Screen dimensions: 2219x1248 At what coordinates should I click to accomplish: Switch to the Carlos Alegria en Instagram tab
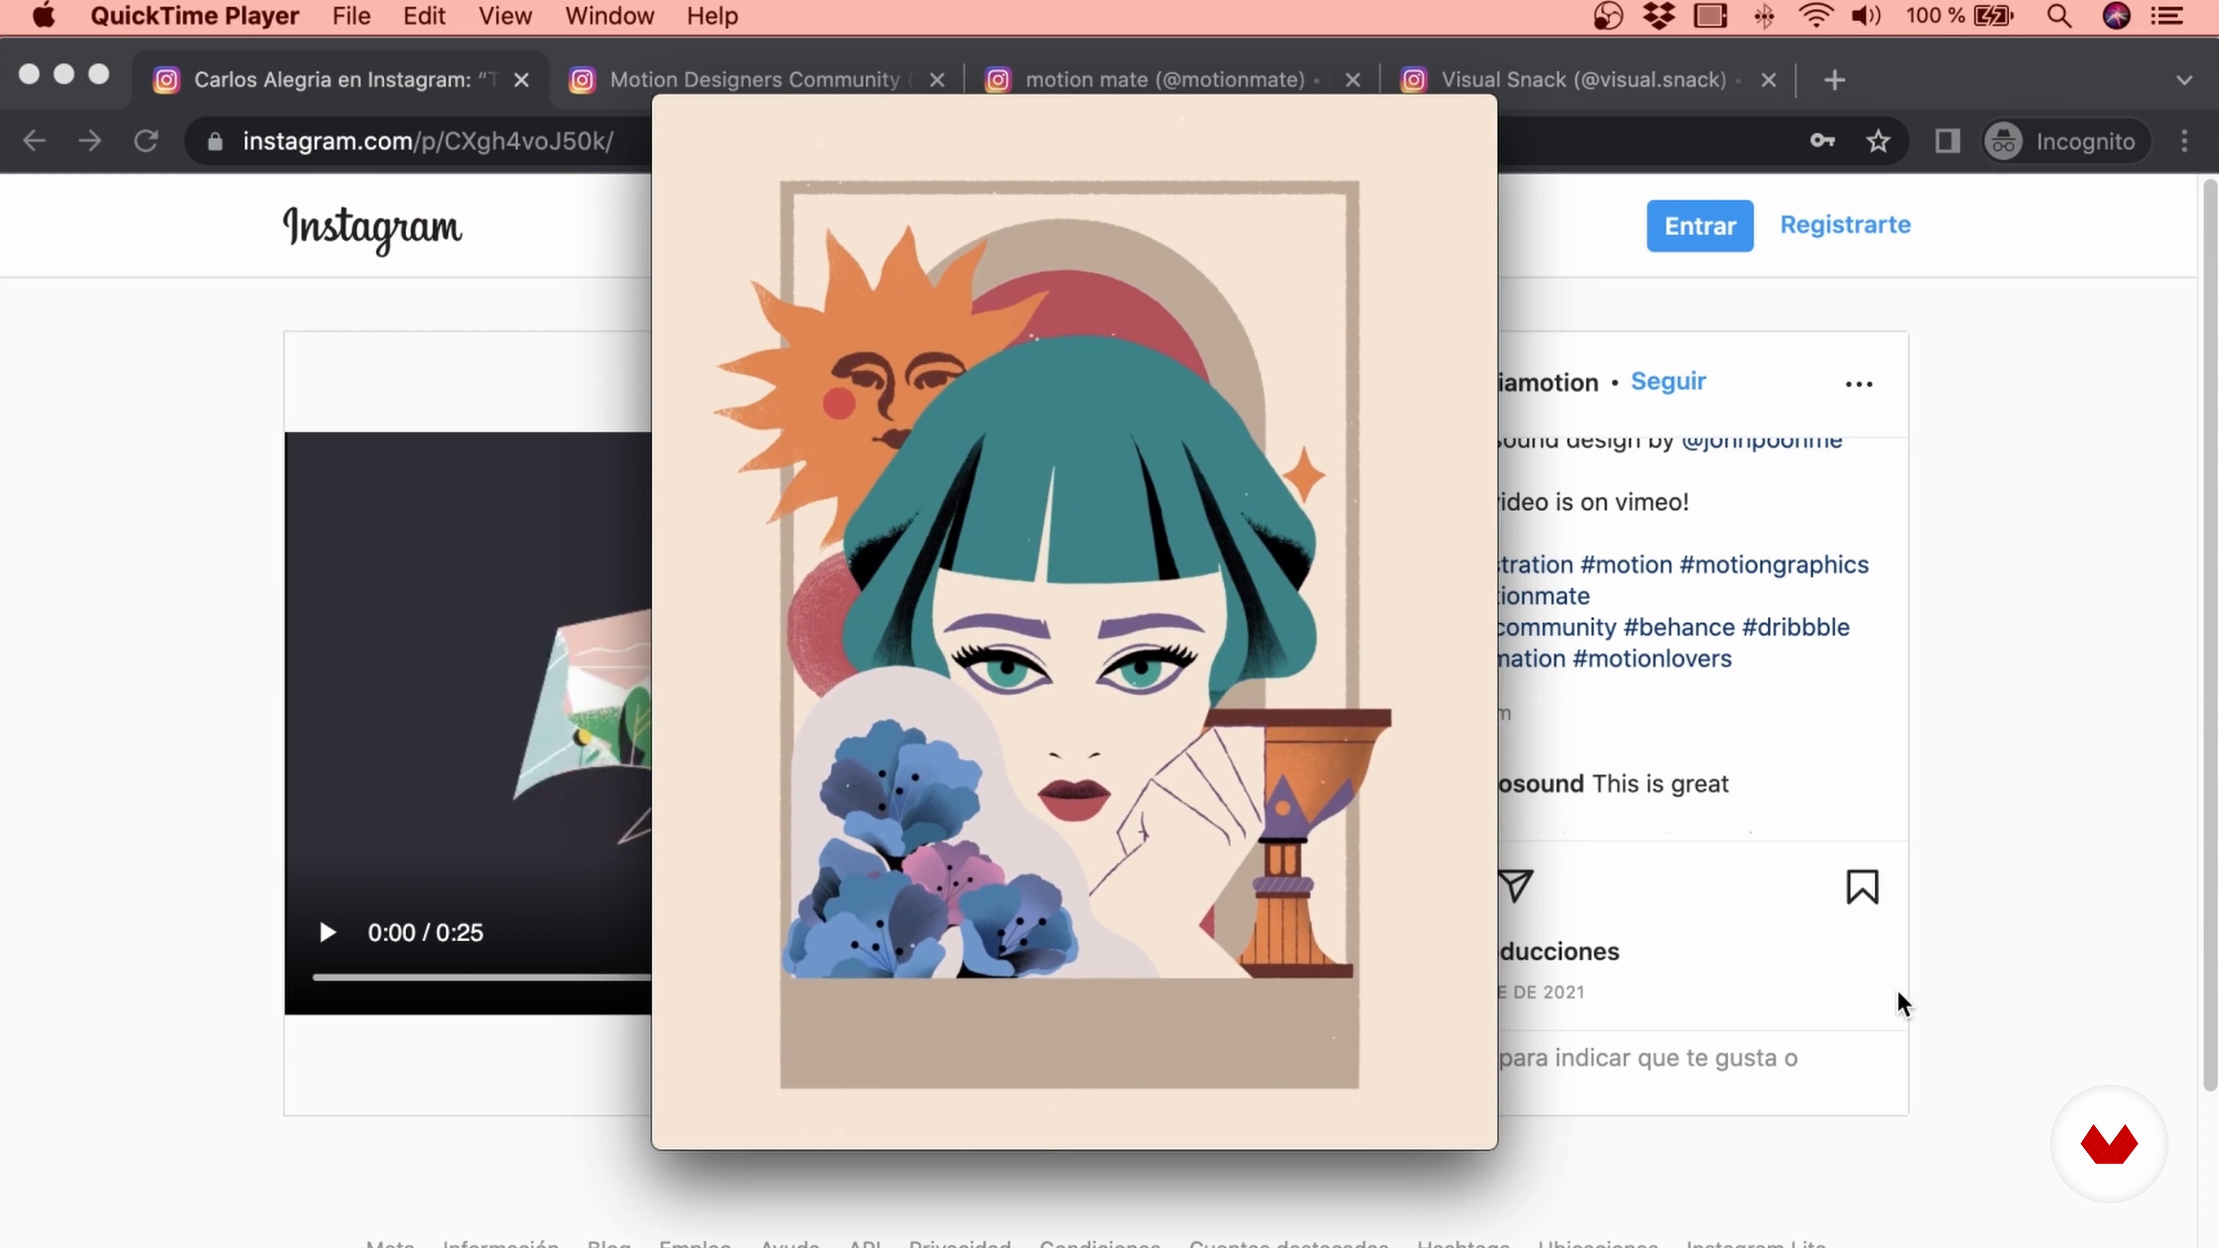[x=340, y=80]
